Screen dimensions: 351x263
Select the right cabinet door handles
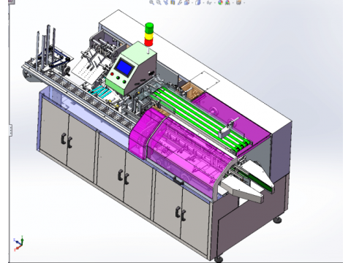[x=181, y=213]
